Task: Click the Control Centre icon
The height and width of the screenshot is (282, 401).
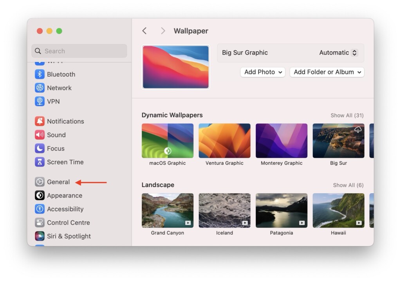Action: tap(40, 223)
